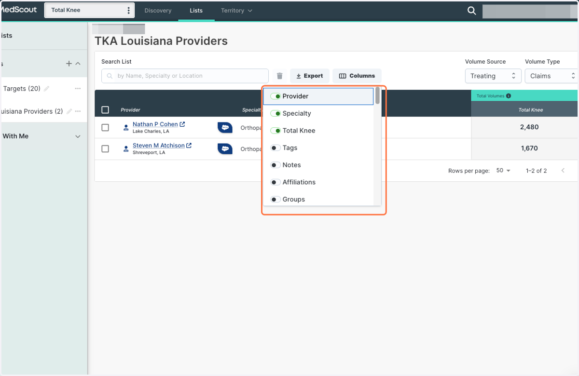
Task: Enable the Groups column switch
Action: point(276,200)
